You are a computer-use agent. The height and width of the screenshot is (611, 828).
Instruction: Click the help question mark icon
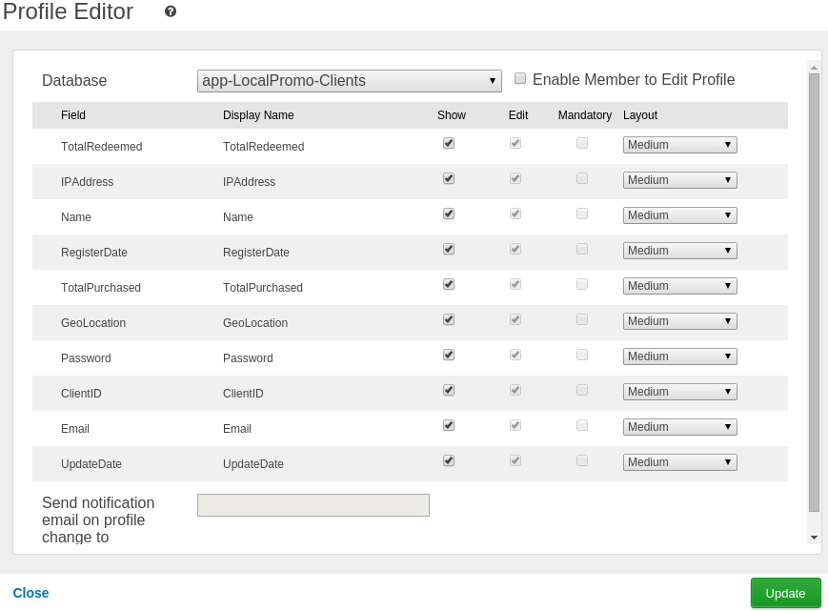(x=171, y=11)
